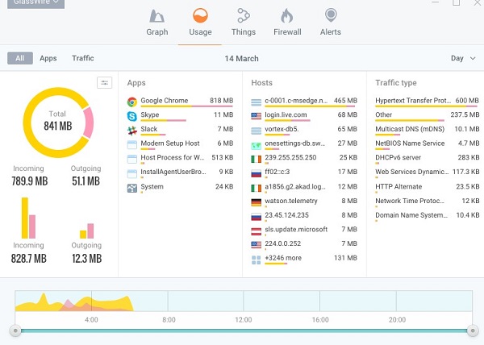Click the Slack icon in Apps list
484x345 pixels.
point(132,130)
